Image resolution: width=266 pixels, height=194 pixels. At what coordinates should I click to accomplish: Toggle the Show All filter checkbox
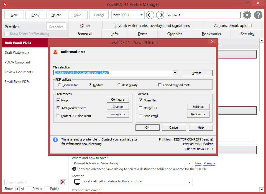[17, 188]
